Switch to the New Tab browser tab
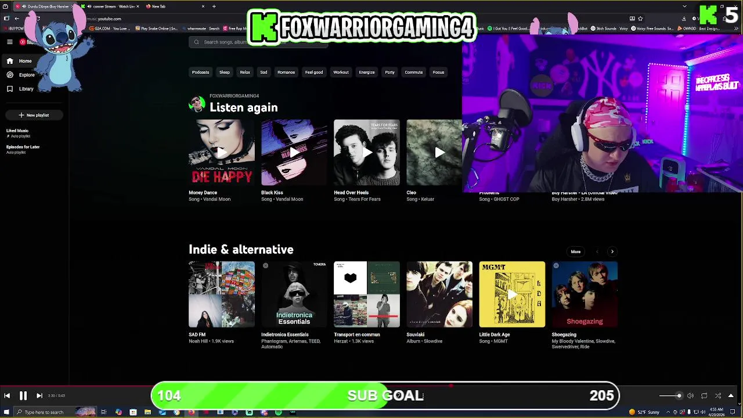Viewport: 743px width, 418px height. 174,6
